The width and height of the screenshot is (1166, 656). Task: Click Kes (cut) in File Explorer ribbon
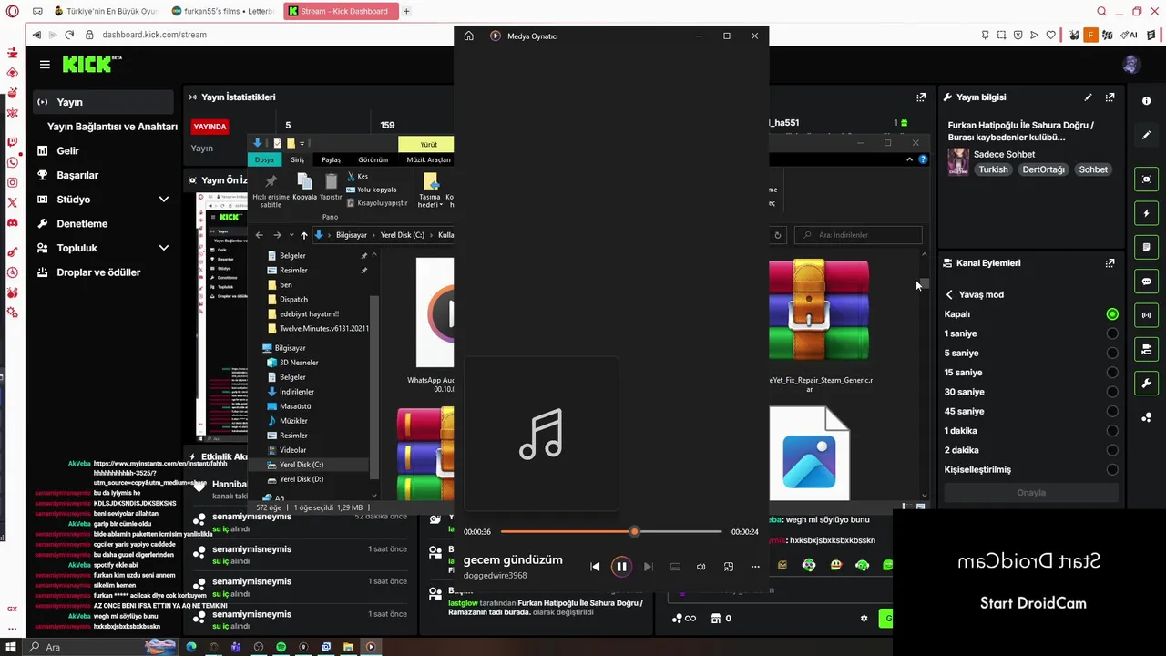(x=357, y=176)
